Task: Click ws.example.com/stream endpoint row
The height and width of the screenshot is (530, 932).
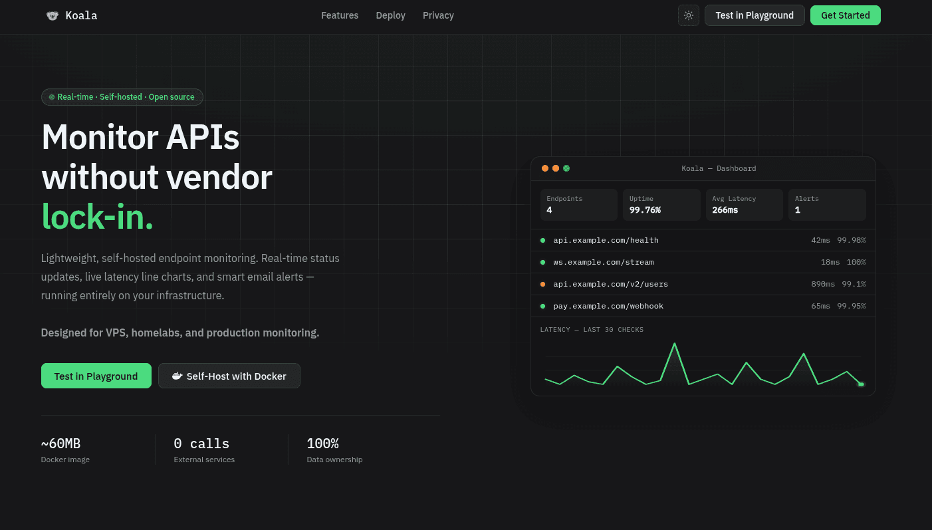Action: coord(703,262)
